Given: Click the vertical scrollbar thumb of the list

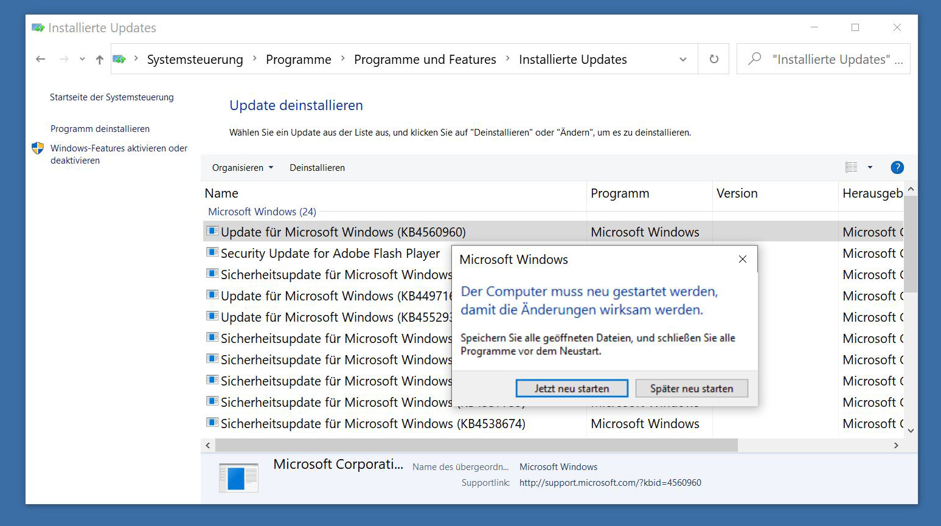Looking at the screenshot, I should coord(911,244).
